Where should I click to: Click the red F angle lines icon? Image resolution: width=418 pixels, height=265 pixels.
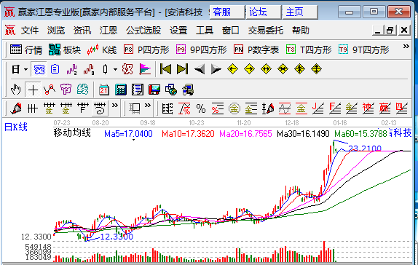pyautogui.click(x=335, y=108)
